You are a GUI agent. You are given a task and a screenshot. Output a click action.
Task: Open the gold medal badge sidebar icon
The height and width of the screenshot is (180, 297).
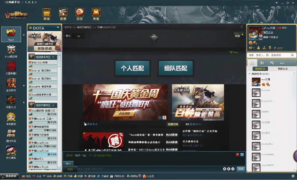(11, 117)
